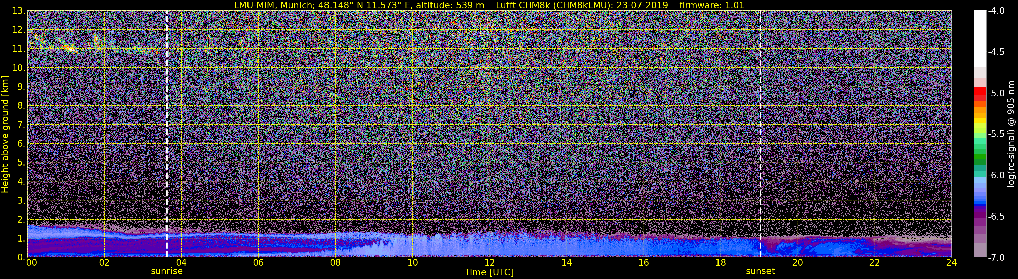The image size is (1018, 279).
Task: Click the "sunset" label below the time axis
Action: point(760,271)
